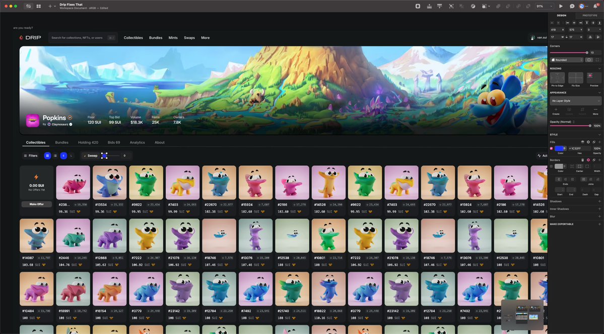Switch to canvas view icon in toolbar

[x=28, y=6]
